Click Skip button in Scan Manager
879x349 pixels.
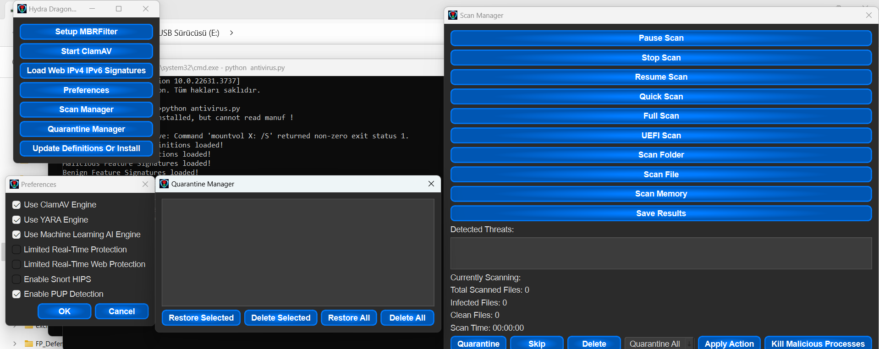point(537,344)
